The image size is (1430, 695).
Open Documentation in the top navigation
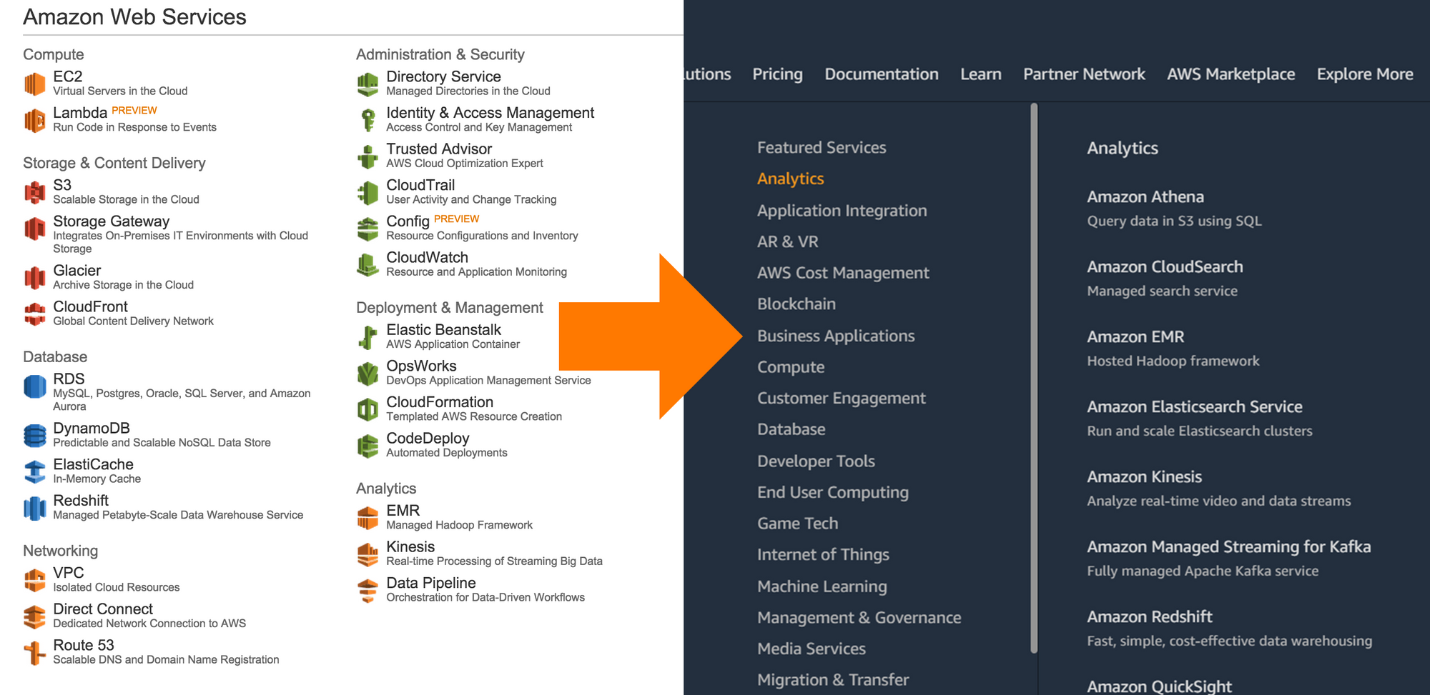(x=881, y=74)
